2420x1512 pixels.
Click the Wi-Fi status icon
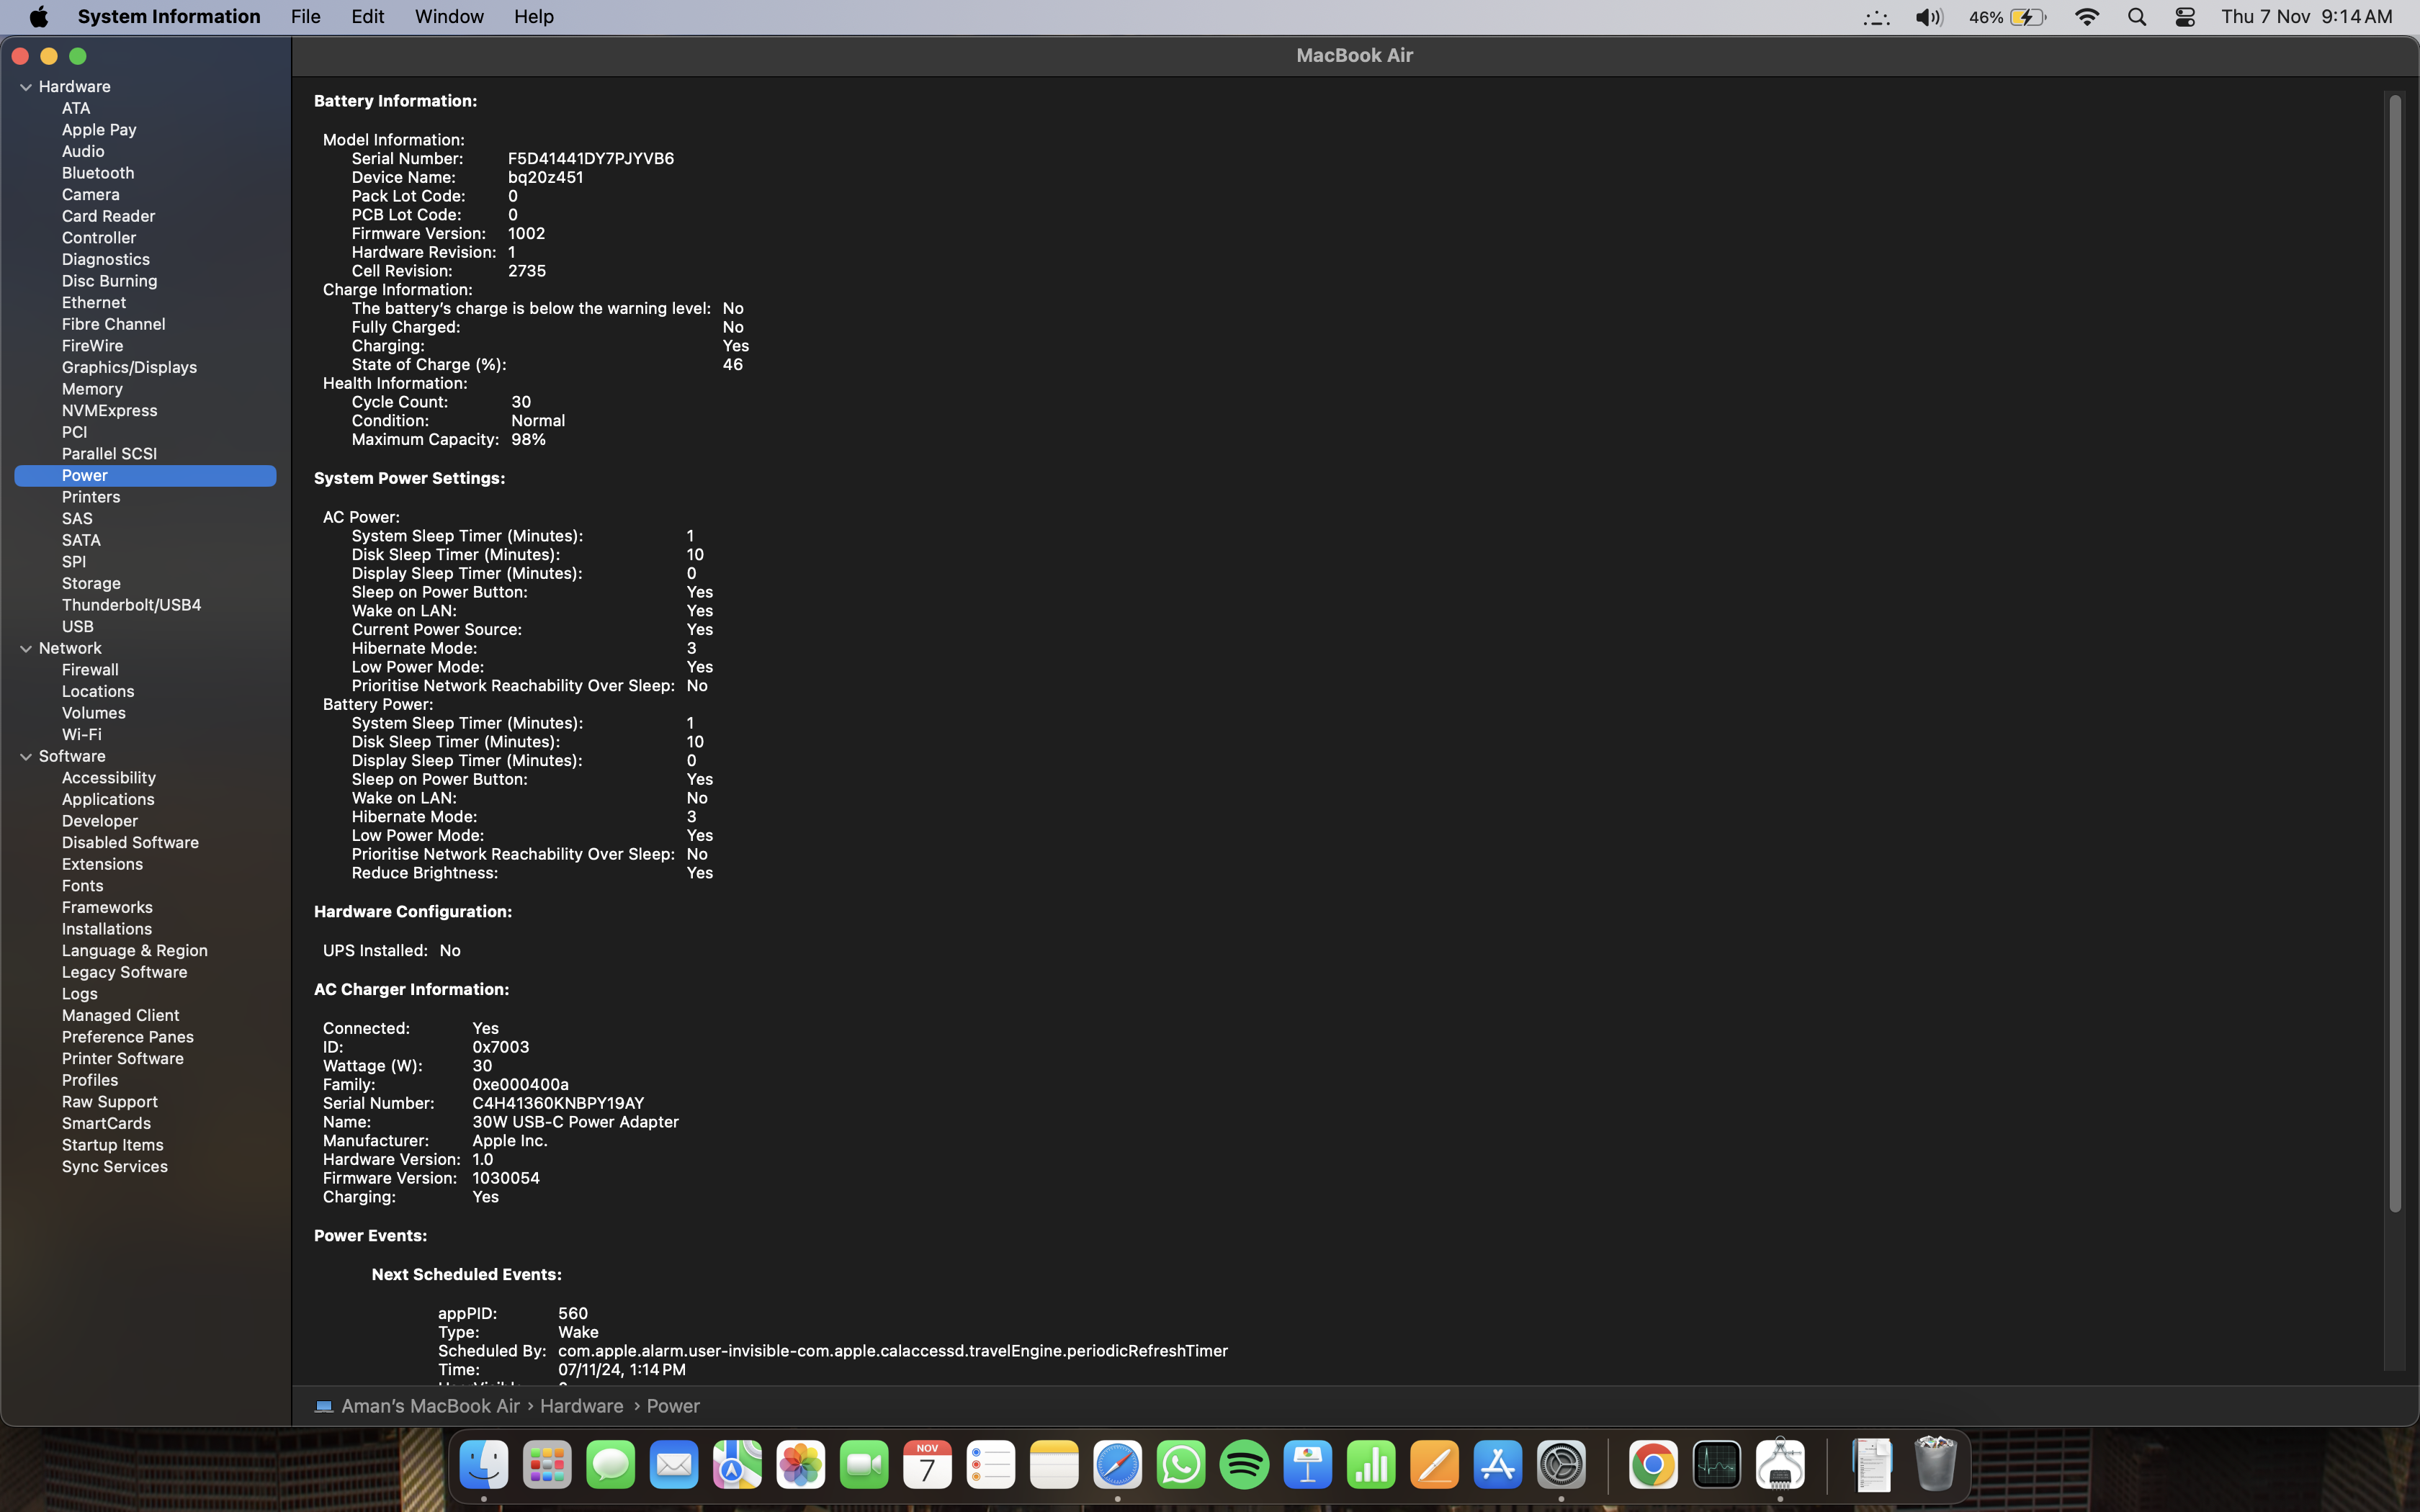click(2087, 17)
